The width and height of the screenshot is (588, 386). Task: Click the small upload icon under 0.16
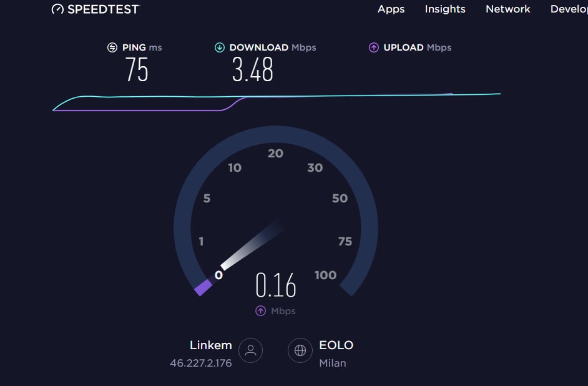[261, 311]
